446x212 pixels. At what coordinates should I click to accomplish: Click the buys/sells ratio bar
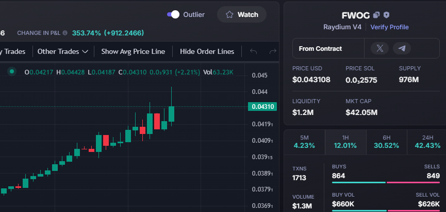point(386,183)
